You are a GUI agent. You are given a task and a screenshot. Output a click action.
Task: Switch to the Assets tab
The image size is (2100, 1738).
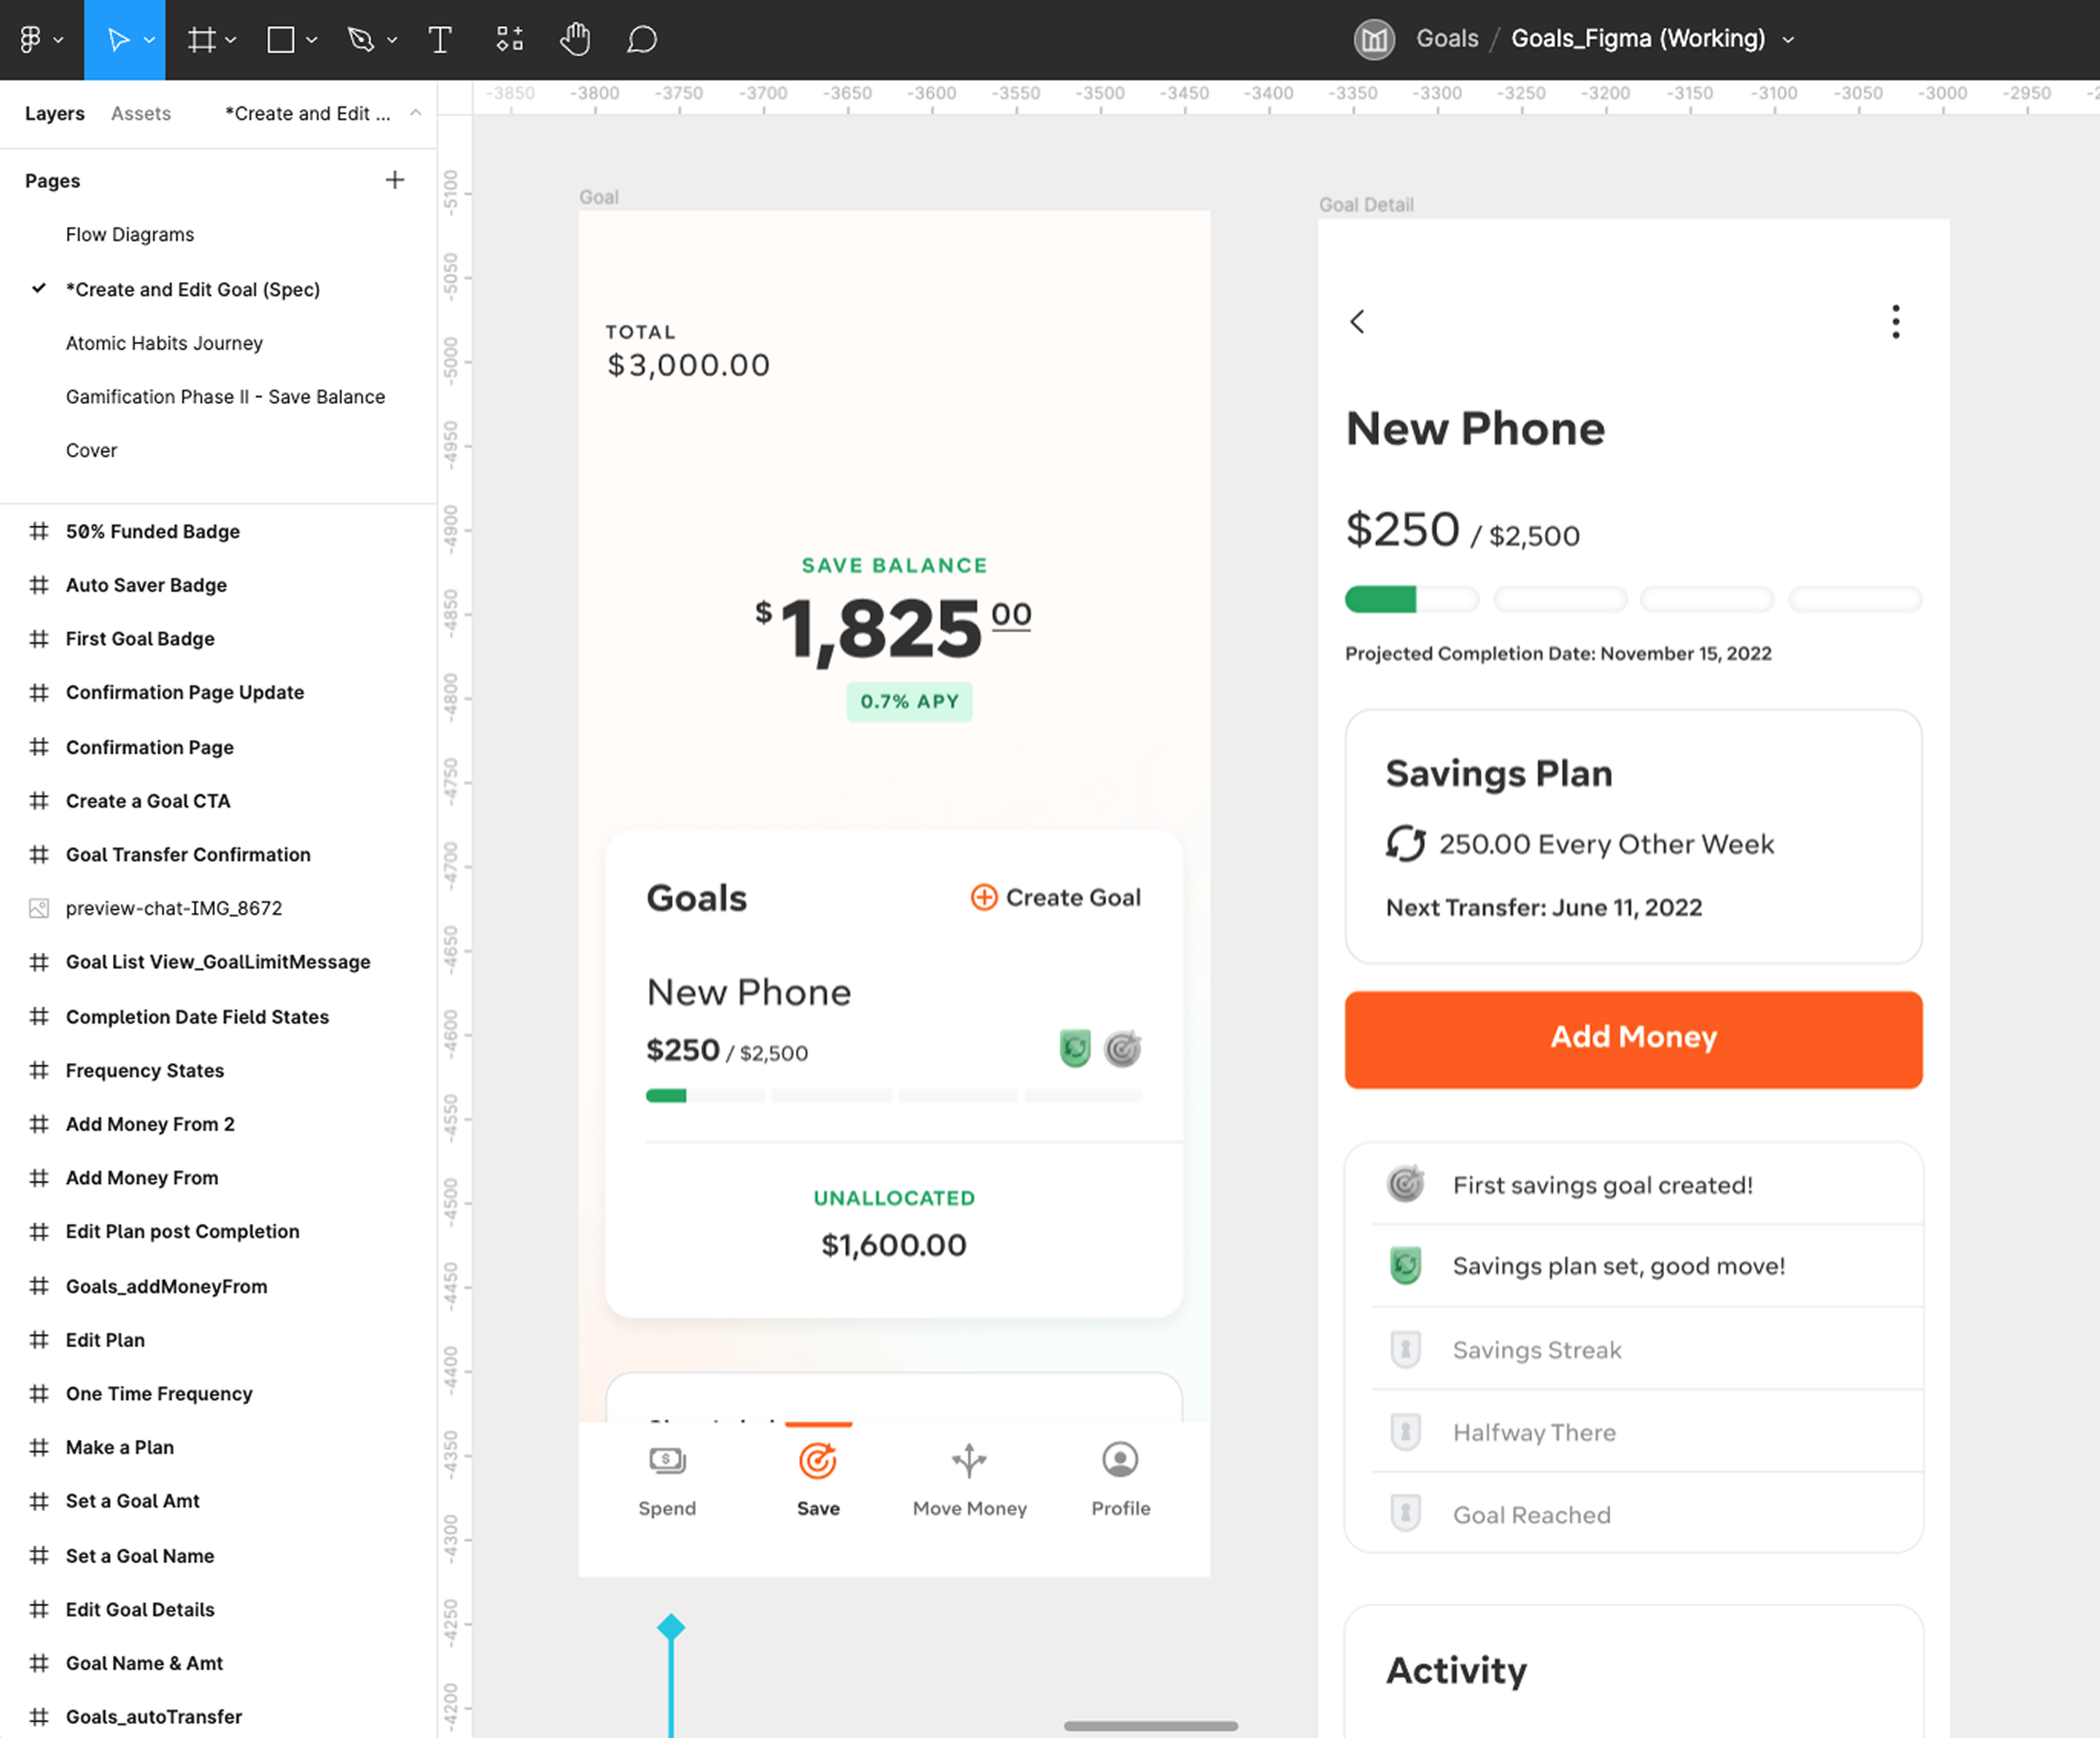pos(141,113)
